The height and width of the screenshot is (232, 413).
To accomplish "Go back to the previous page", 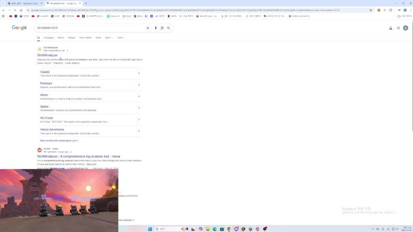I will 3,10.
